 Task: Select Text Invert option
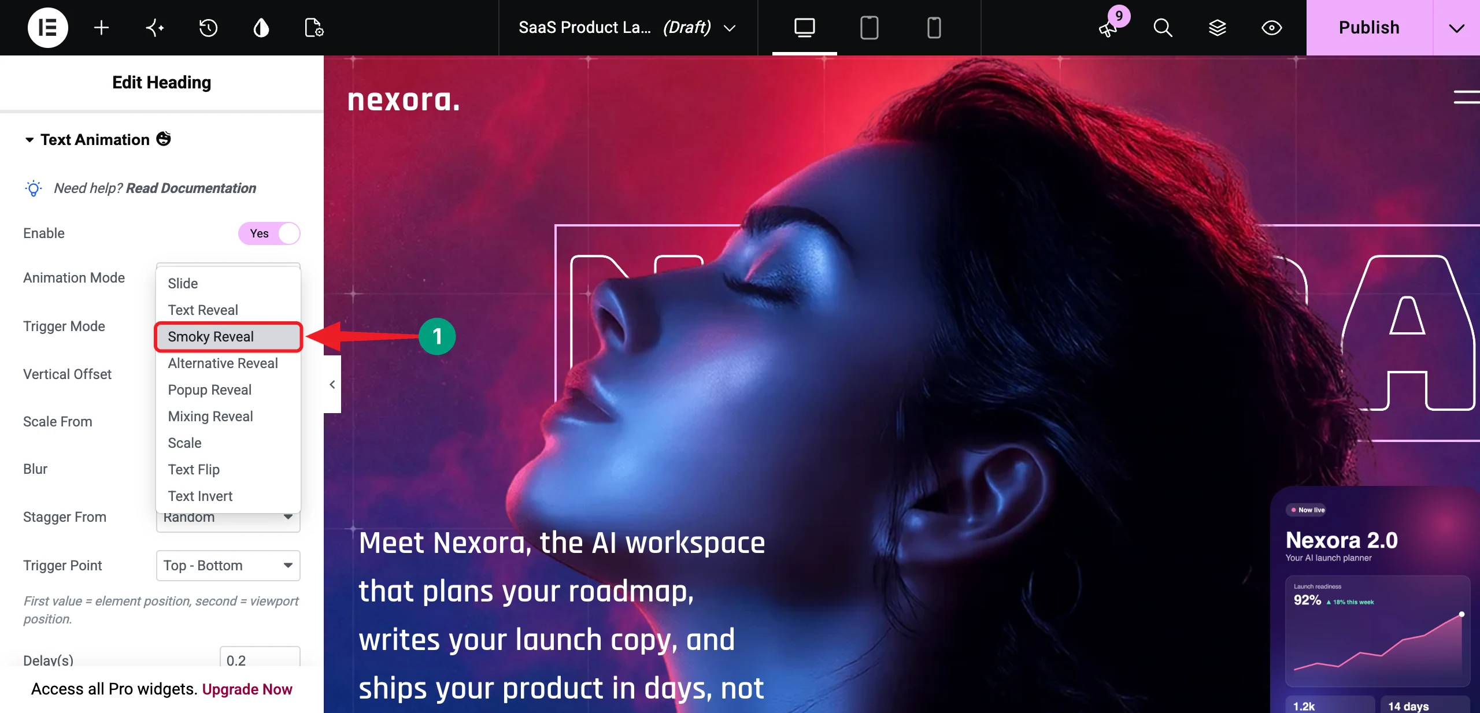[x=228, y=496]
